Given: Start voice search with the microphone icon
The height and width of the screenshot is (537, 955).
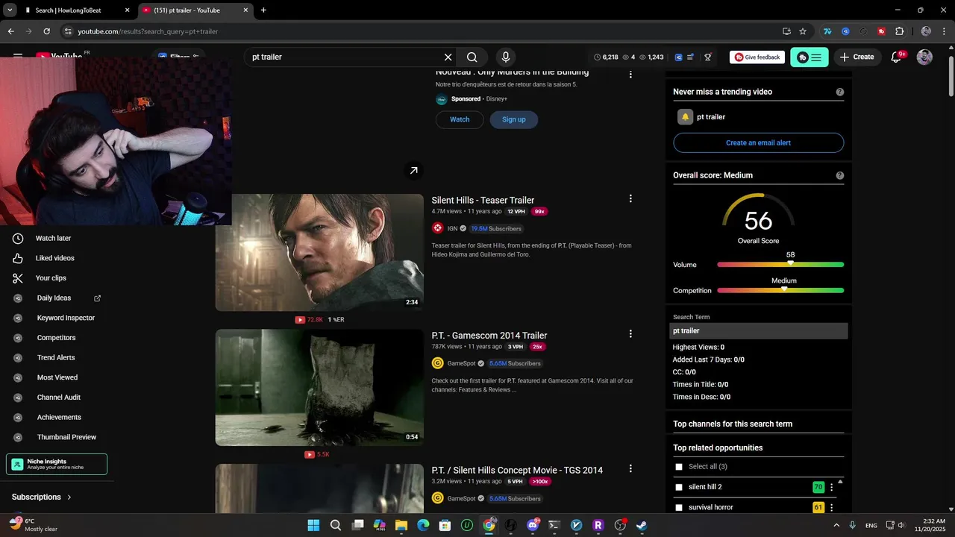Looking at the screenshot, I should [x=506, y=57].
